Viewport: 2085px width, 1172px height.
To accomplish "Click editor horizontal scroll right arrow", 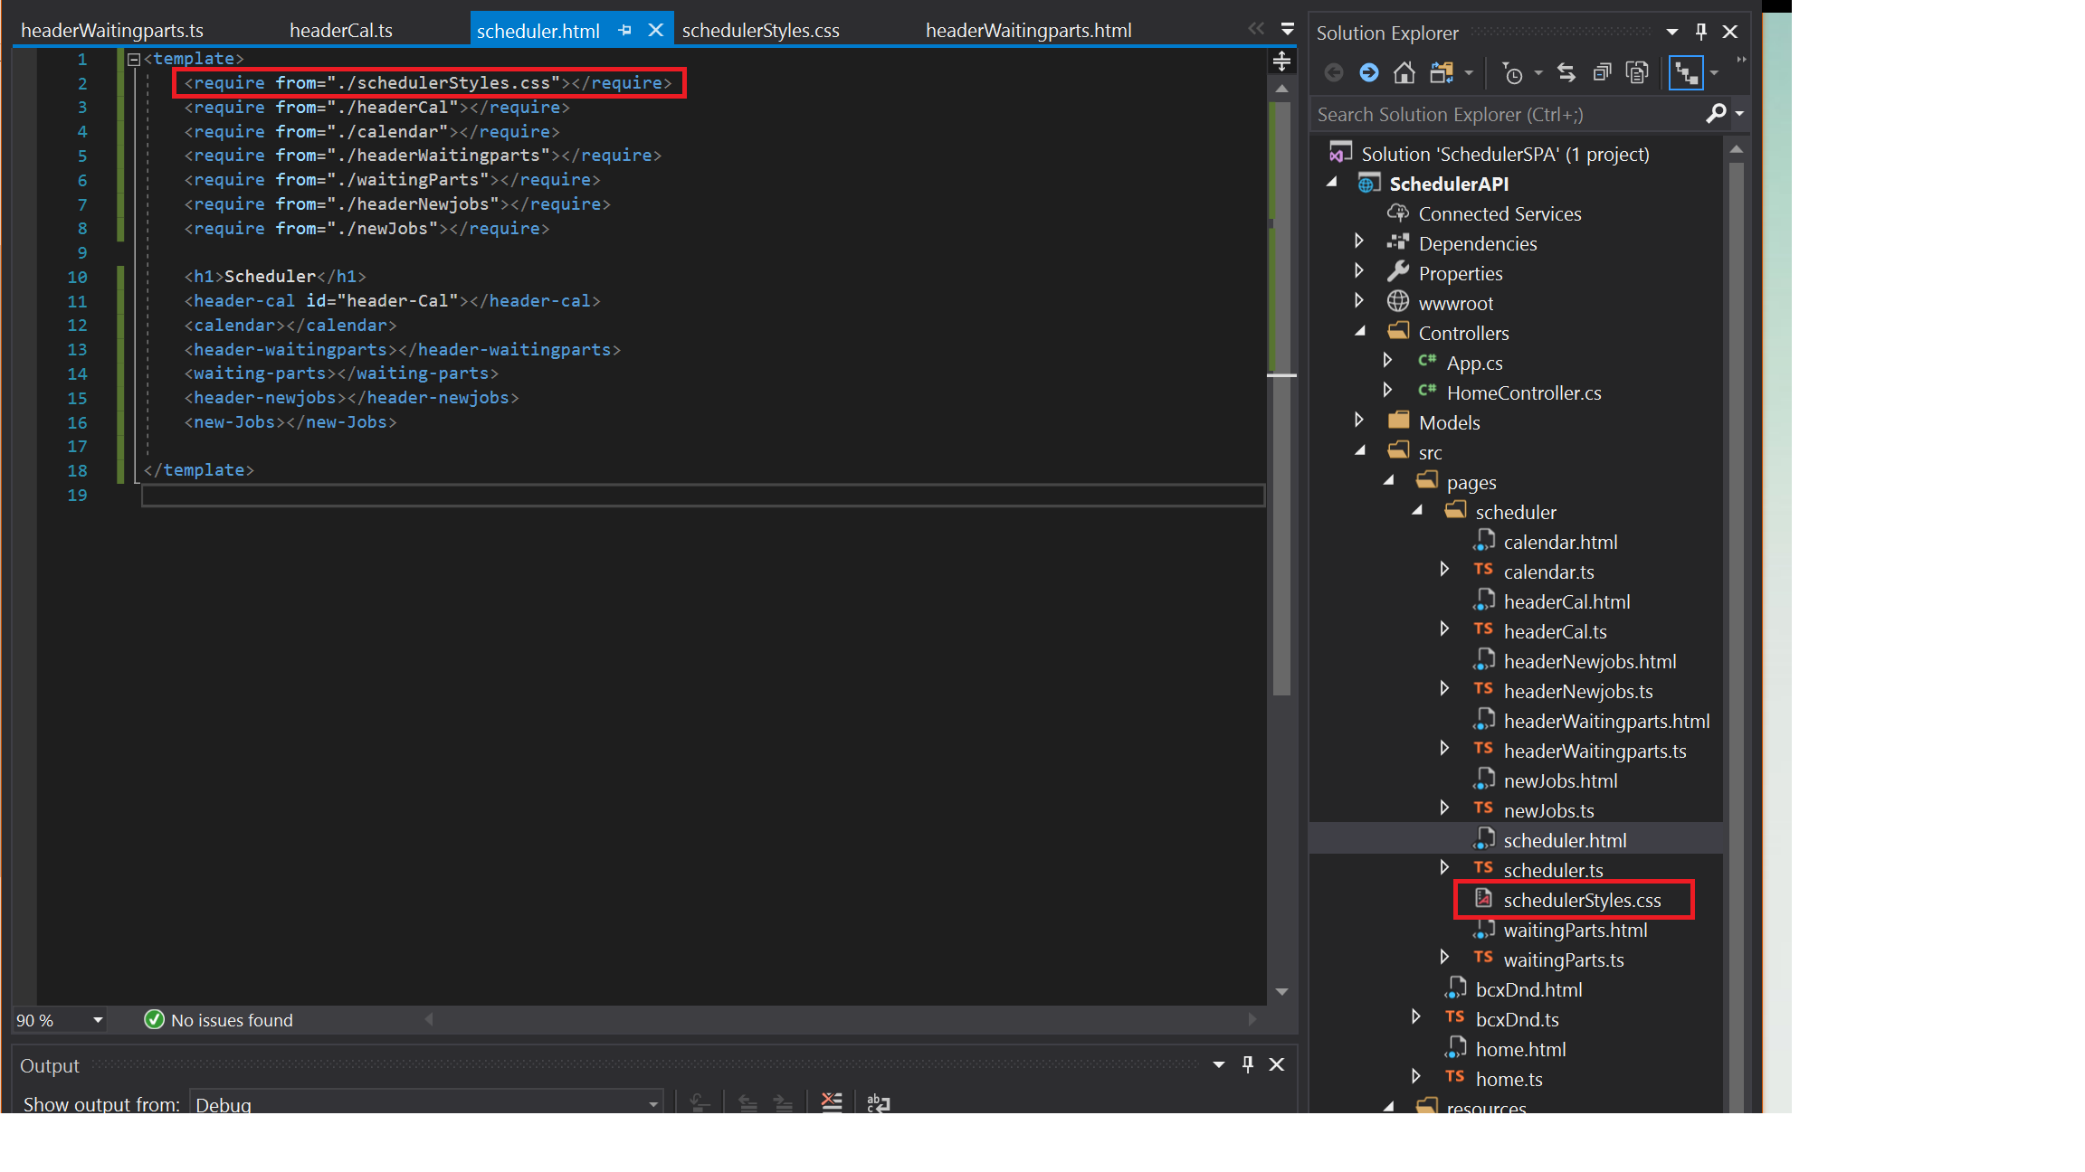I will pos(1252,1019).
